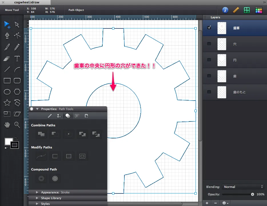Click the first Combine Paths union button
267x206 pixels.
[41, 134]
